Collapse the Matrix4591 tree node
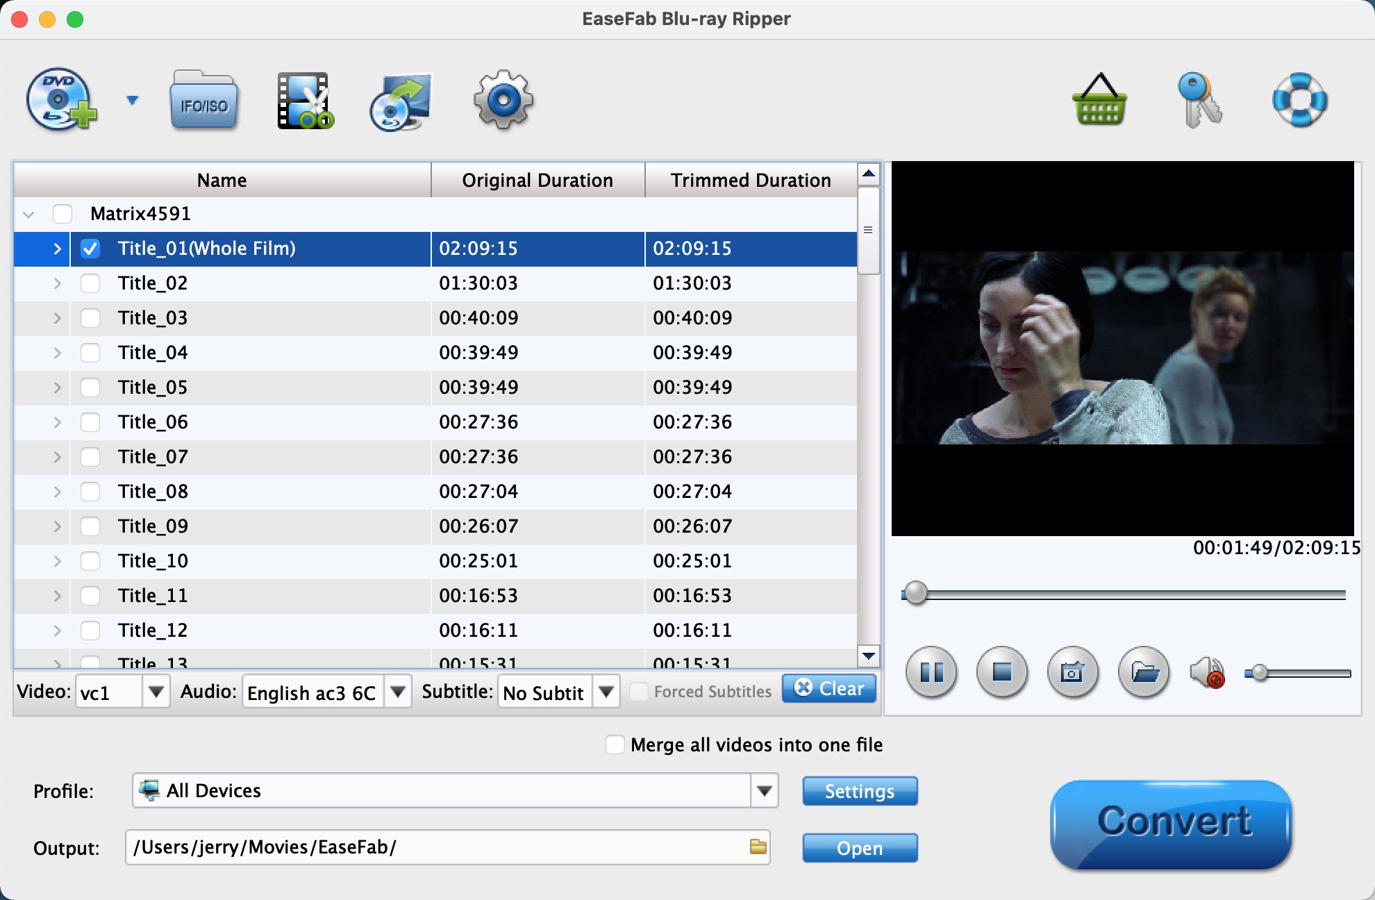Screen dimensions: 1375x900 point(28,215)
